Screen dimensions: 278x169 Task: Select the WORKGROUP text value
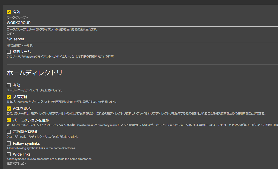[18, 23]
